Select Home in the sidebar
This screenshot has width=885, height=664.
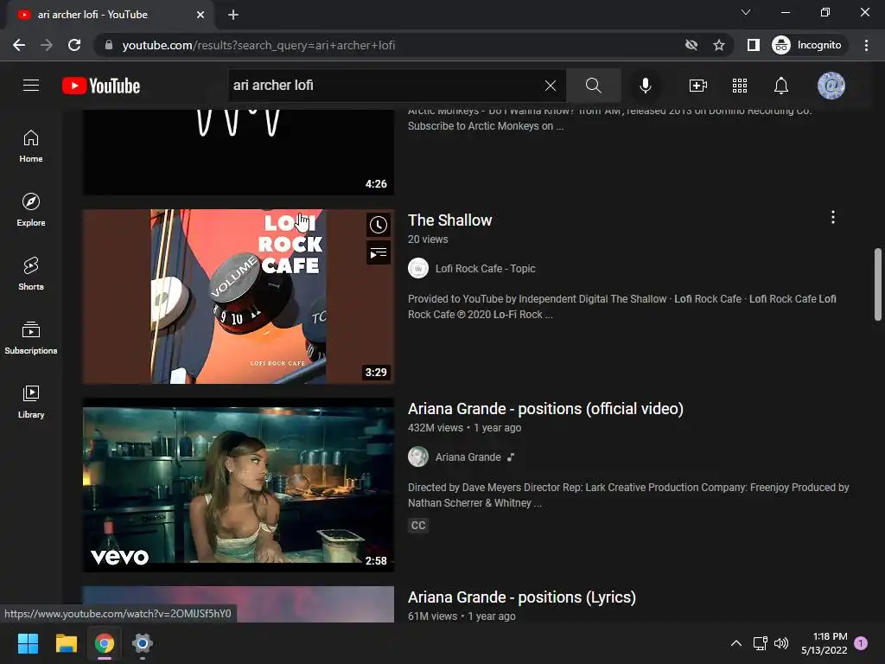tap(31, 146)
